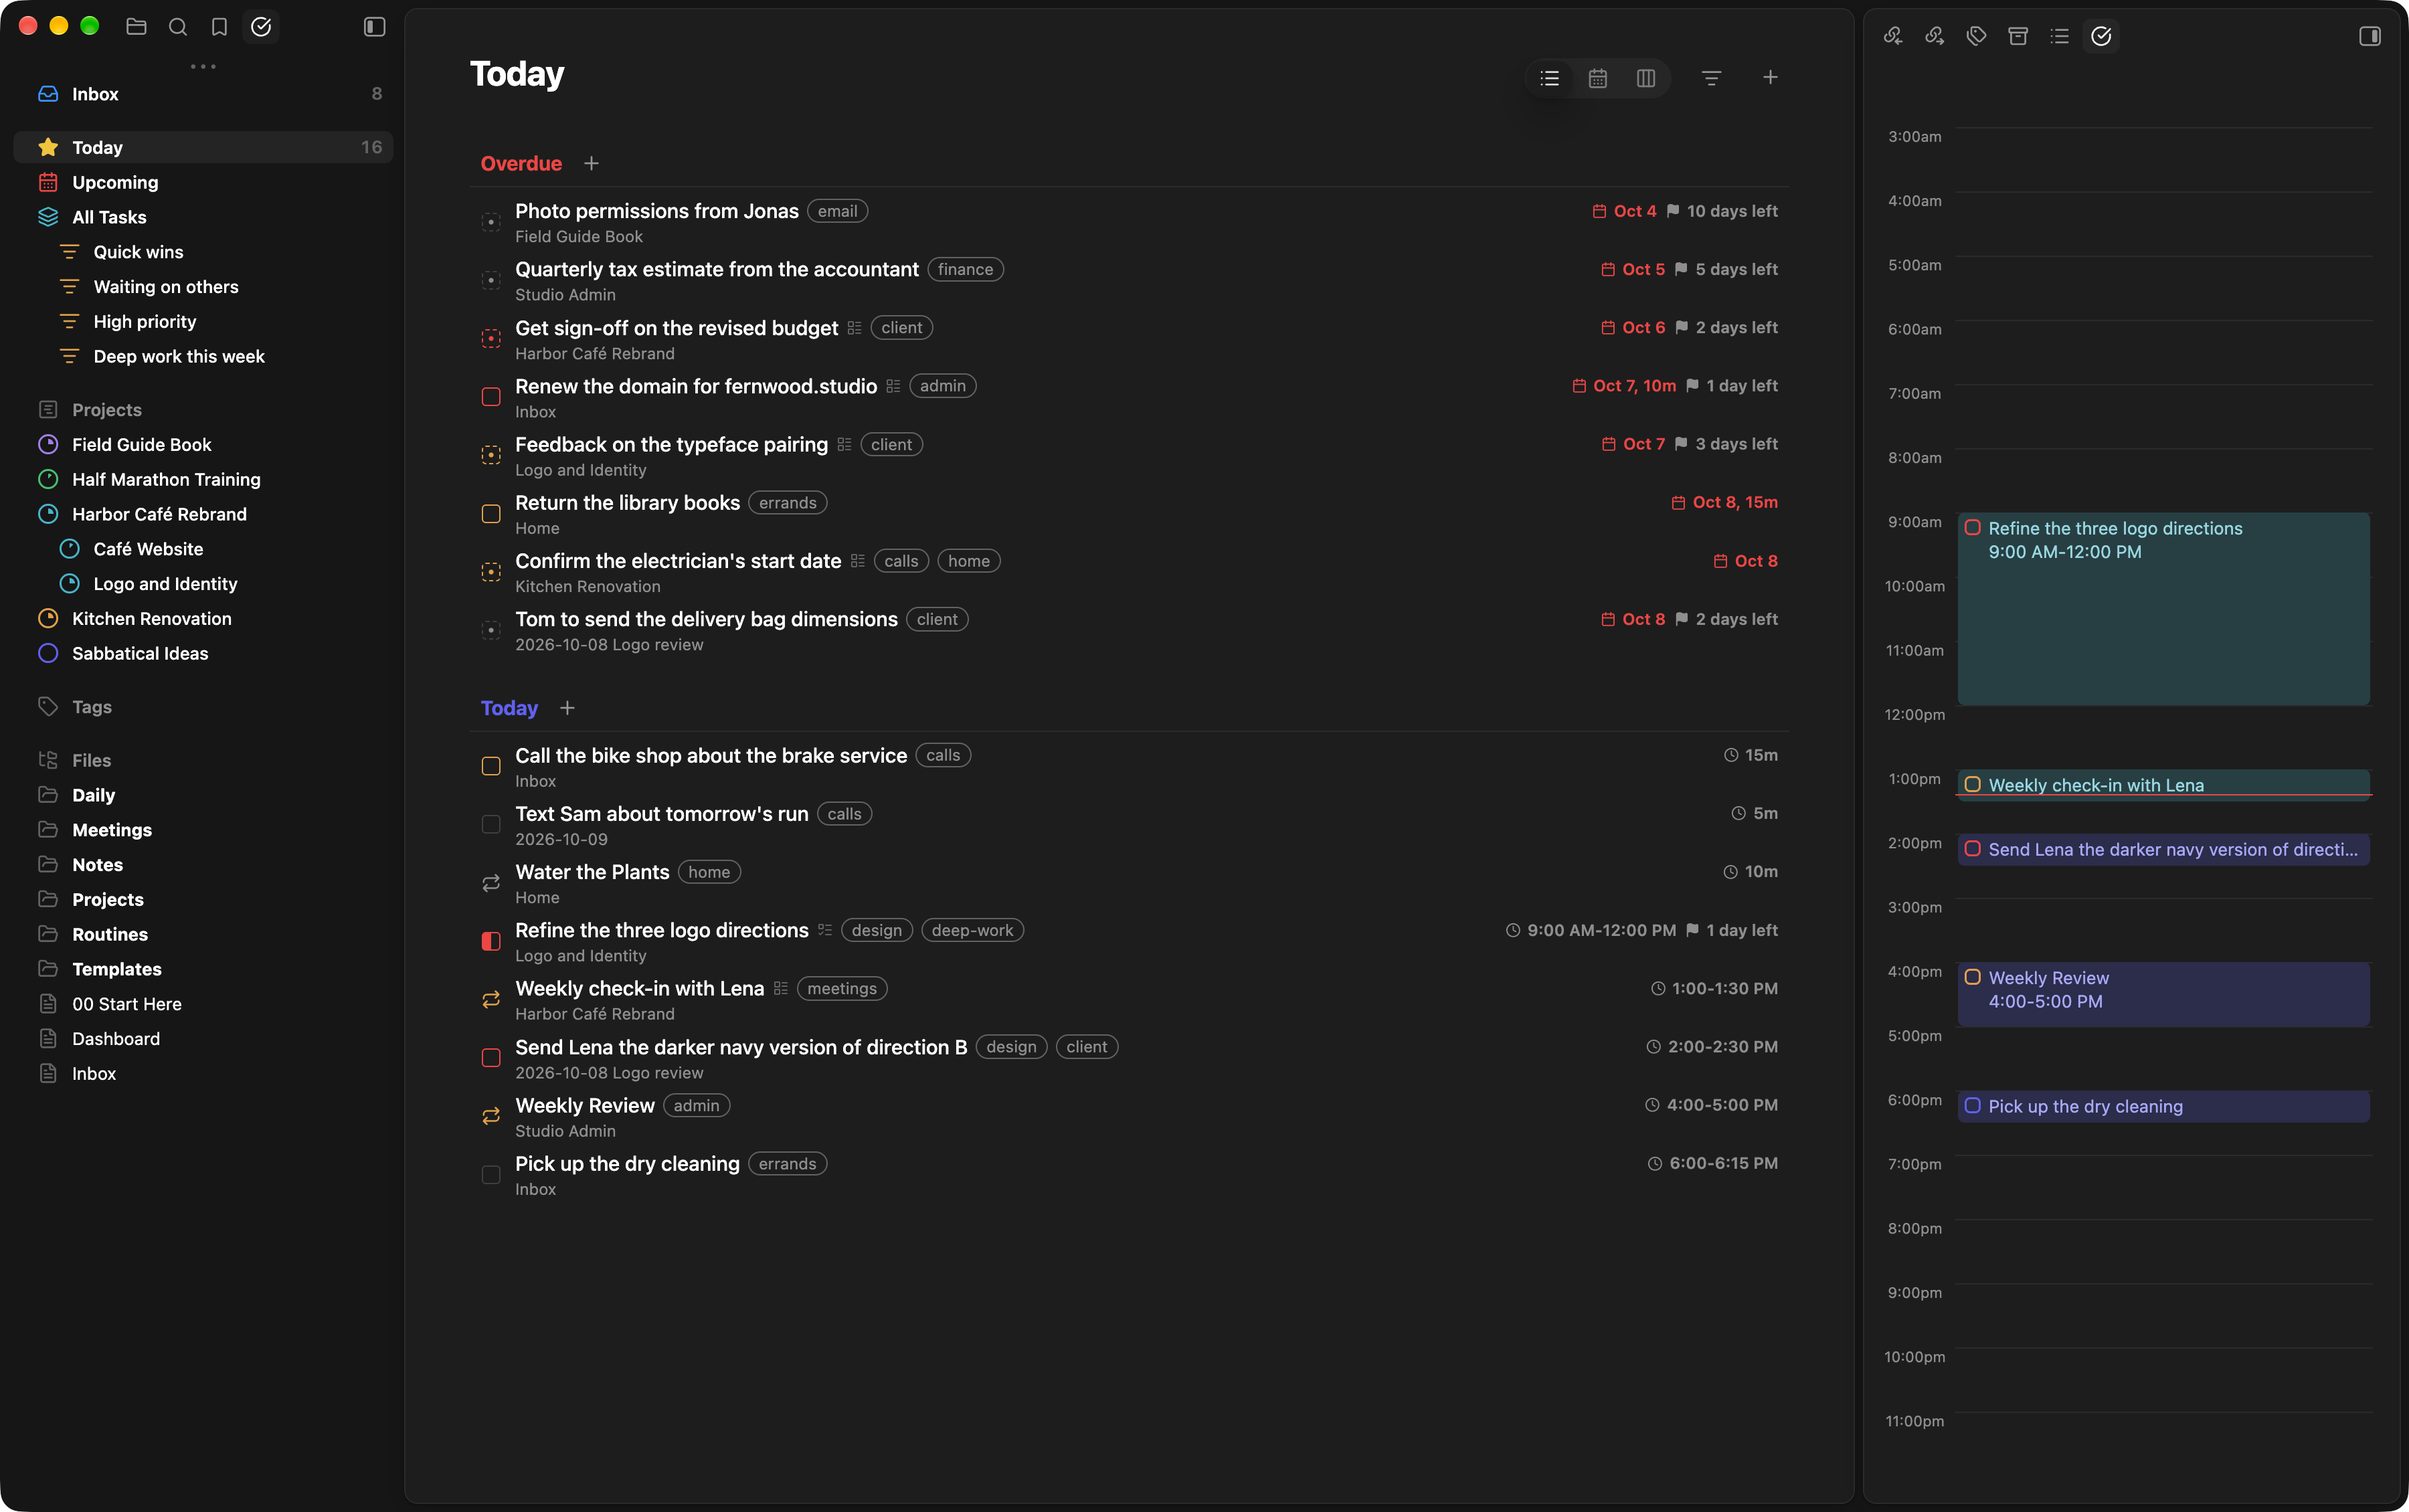Switch to calendar view icon
This screenshot has width=2409, height=1512.
click(1598, 78)
